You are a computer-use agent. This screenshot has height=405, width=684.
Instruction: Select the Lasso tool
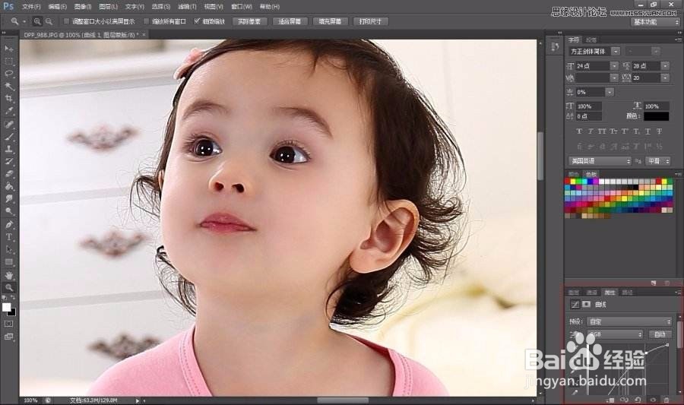(8, 74)
